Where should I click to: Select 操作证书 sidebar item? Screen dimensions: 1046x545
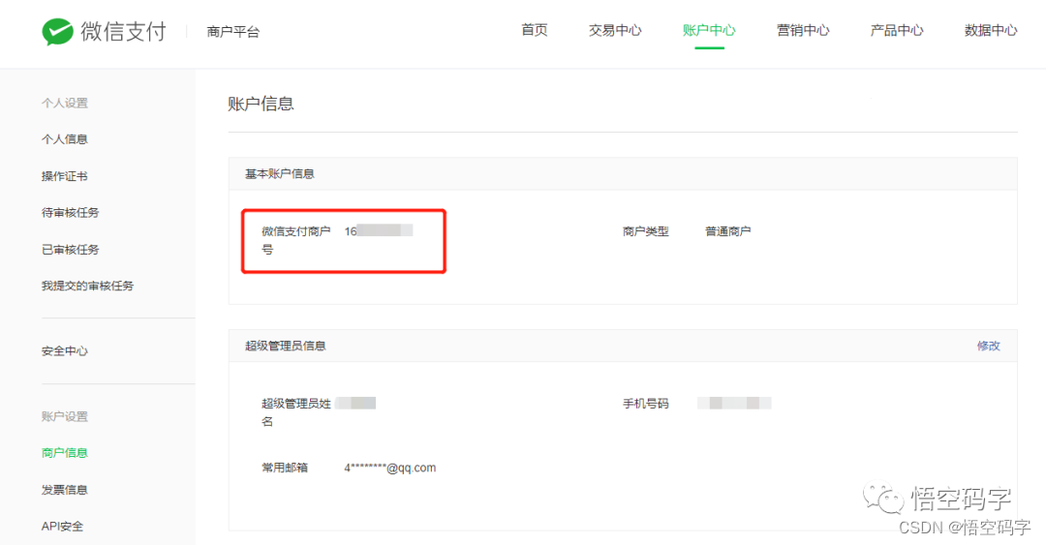coord(65,176)
